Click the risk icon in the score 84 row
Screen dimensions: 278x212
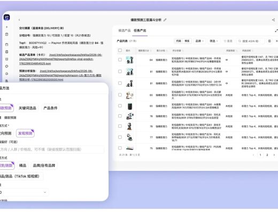click(227, 60)
